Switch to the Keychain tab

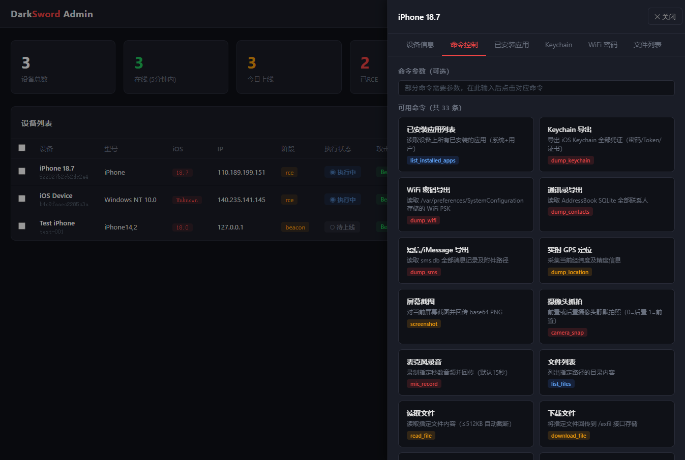click(558, 45)
